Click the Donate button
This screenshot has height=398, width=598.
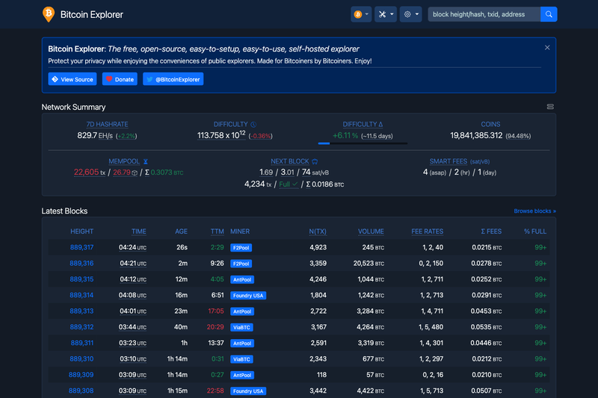120,79
